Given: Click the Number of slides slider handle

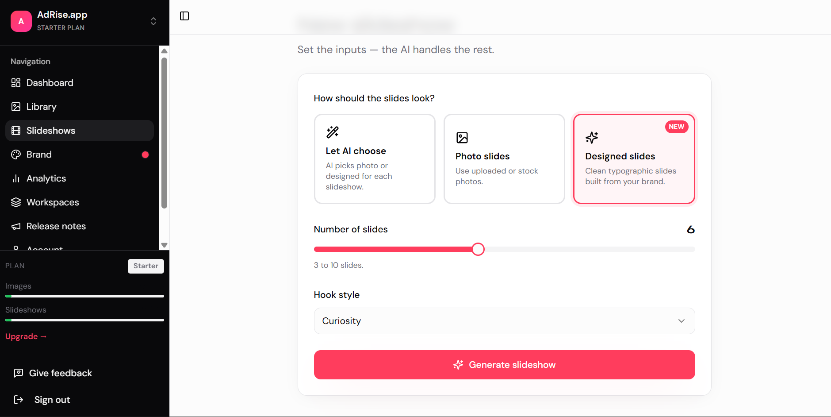Looking at the screenshot, I should [x=478, y=249].
